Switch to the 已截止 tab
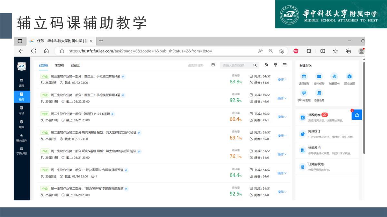Viewport: 387px width, 217px height. [x=75, y=65]
